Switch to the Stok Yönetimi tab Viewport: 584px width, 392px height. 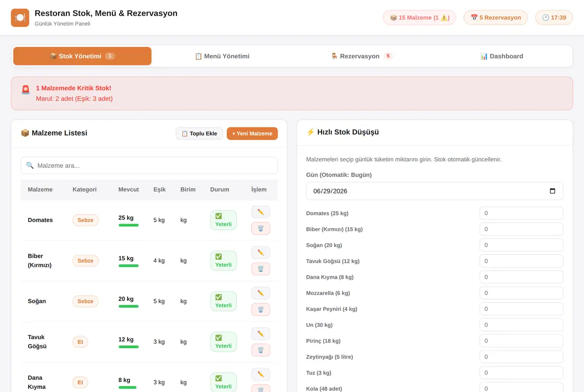click(82, 56)
